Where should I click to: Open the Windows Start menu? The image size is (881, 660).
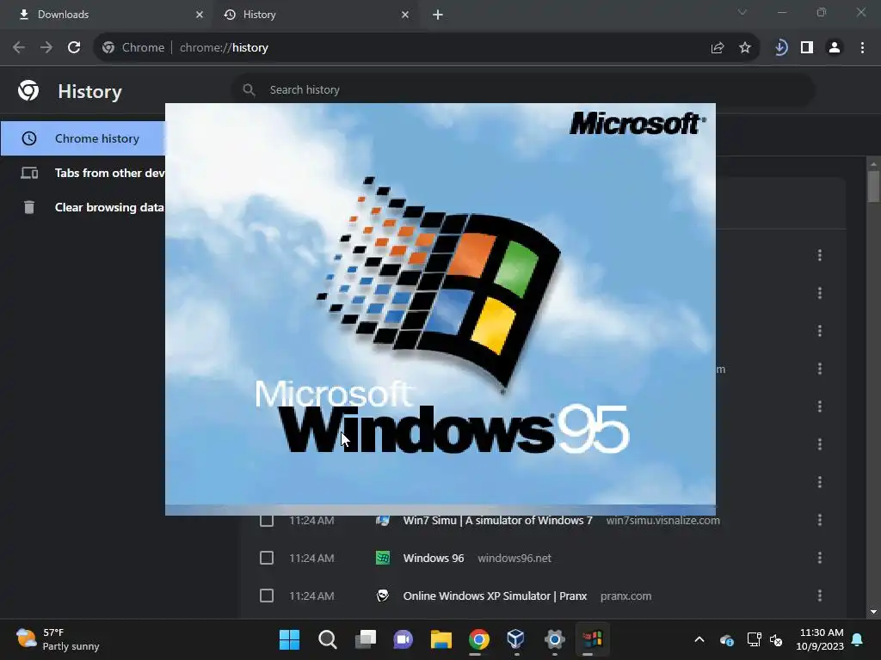point(289,639)
